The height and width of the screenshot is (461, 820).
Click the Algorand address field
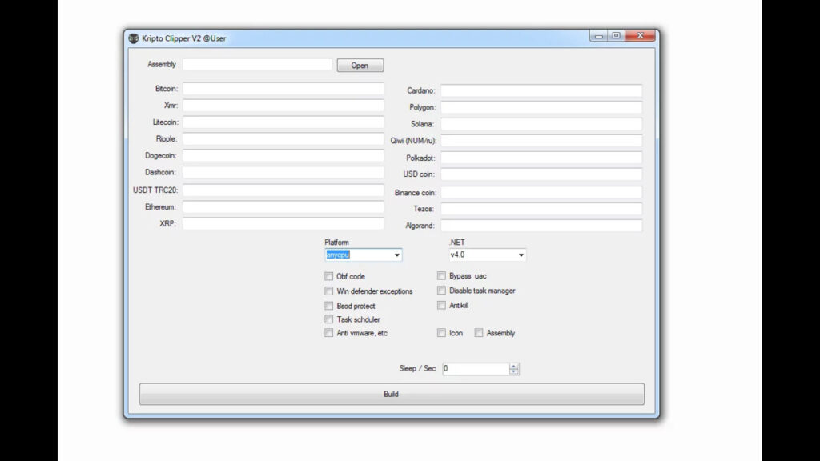click(541, 226)
